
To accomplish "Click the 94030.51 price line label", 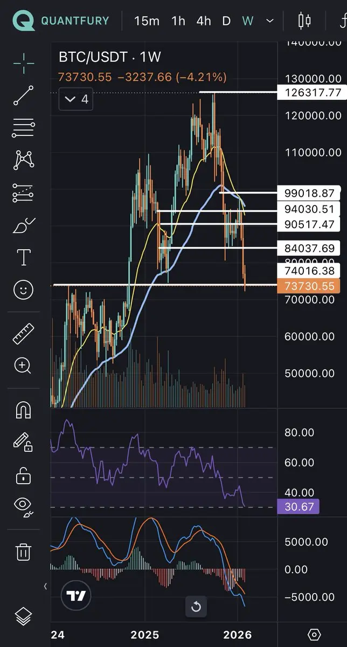I will 309,209.
